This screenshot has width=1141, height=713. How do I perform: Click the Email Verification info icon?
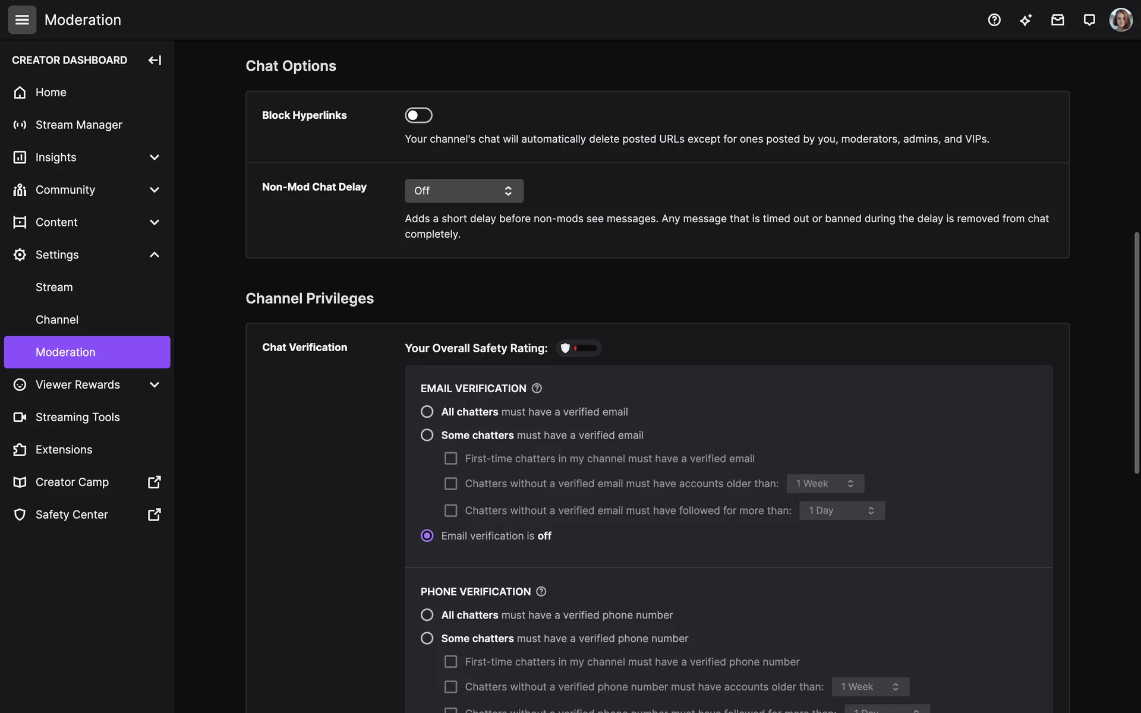537,388
